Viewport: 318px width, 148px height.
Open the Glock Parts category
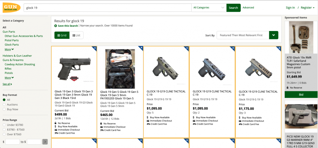click(x=12, y=45)
